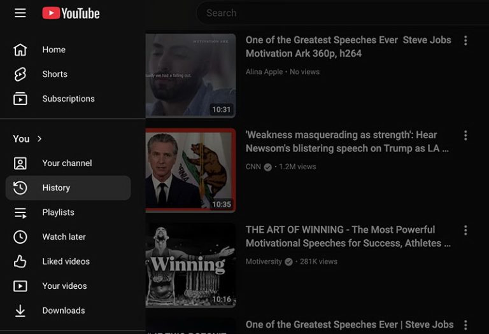Open 'THE ART OF WINNING' video title
The height and width of the screenshot is (334, 489).
click(x=348, y=237)
